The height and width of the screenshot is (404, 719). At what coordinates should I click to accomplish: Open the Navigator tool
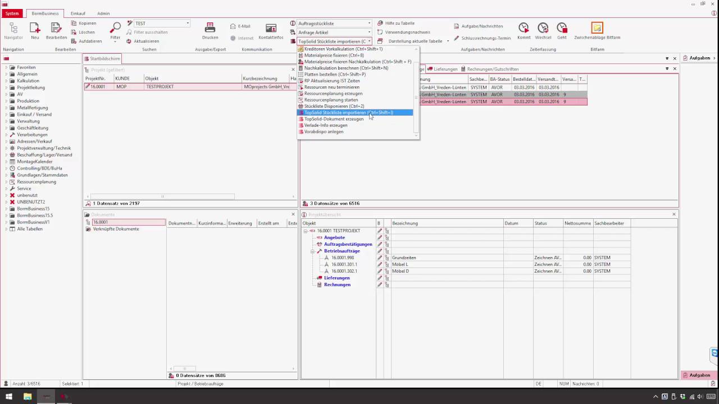(13, 31)
